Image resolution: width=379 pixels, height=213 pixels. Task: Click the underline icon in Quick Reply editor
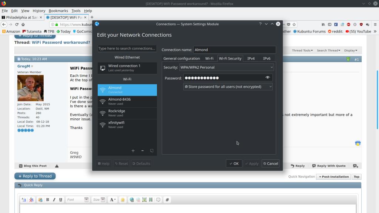coord(61,200)
